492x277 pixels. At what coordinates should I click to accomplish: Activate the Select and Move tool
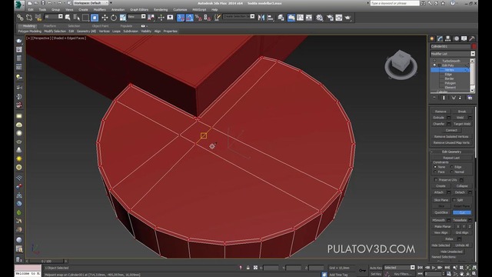[105, 18]
